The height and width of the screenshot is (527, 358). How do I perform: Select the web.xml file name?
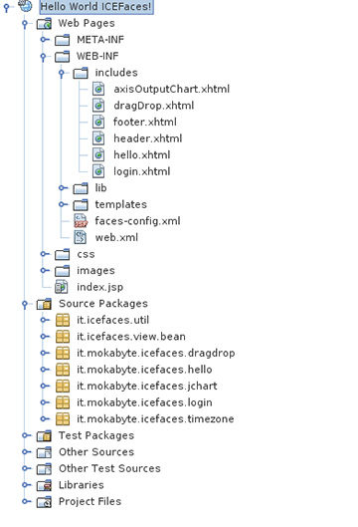[x=116, y=238]
